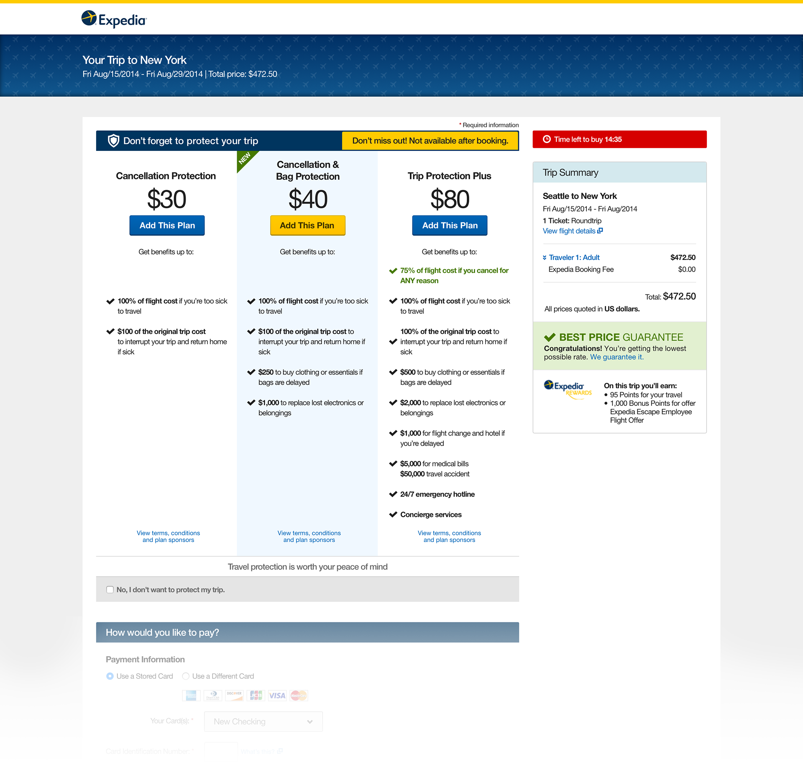The width and height of the screenshot is (803, 777).
Task: Open View flight details link
Action: (569, 231)
